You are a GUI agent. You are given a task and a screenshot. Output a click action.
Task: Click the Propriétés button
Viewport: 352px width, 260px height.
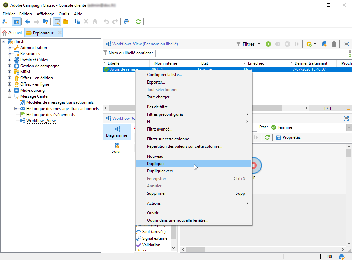[x=288, y=137]
